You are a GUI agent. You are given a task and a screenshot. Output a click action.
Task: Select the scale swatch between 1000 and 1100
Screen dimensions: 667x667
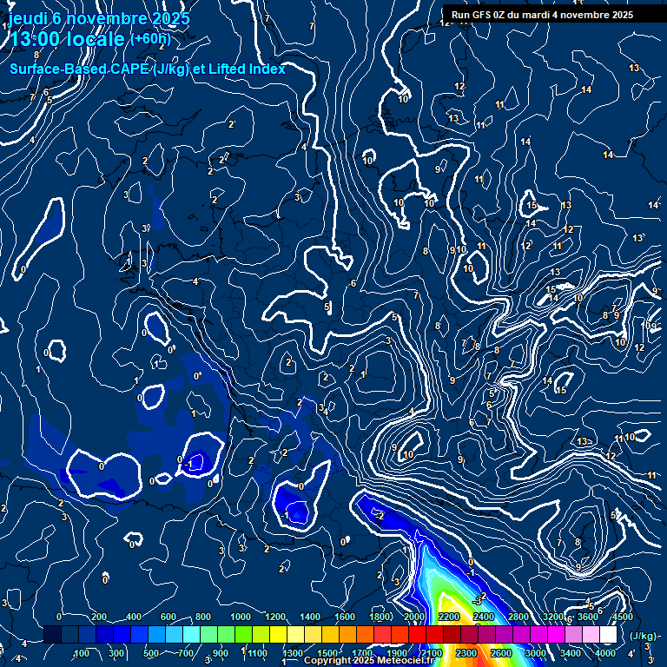tap(243, 634)
